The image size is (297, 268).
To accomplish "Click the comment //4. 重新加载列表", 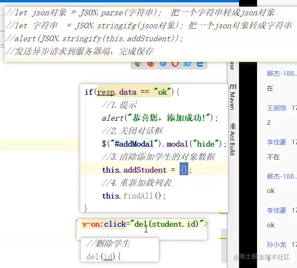I will click(137, 183).
